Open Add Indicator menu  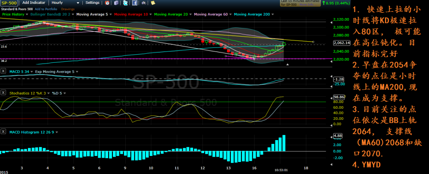(x=34, y=3)
